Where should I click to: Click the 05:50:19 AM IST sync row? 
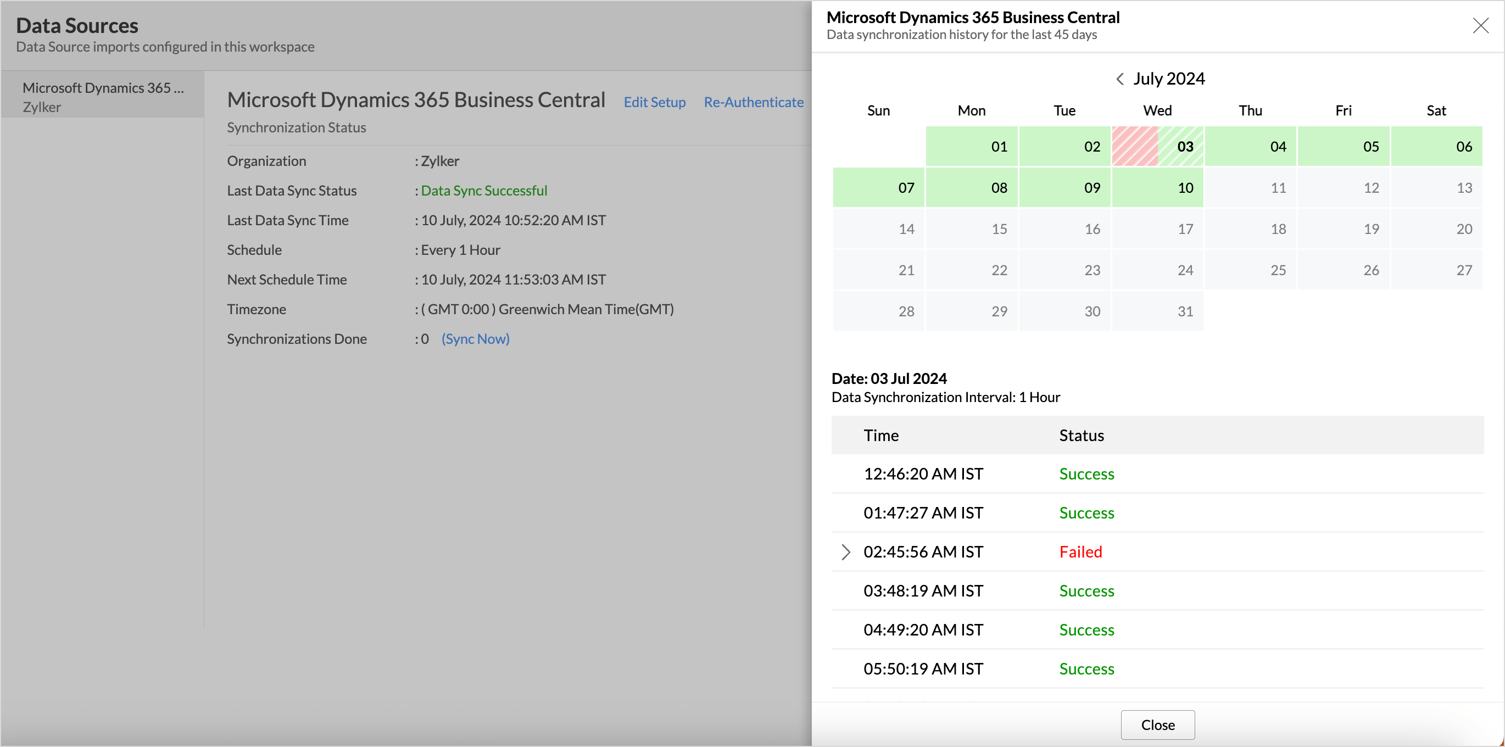tap(923, 669)
